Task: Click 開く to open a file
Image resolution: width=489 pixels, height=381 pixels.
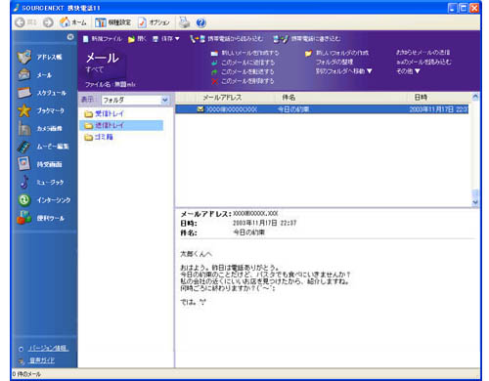Action: [137, 39]
